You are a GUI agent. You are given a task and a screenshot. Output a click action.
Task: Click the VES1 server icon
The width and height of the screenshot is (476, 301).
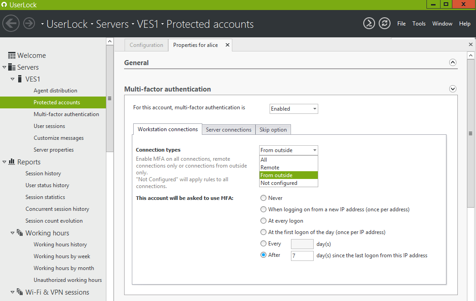tap(20, 79)
